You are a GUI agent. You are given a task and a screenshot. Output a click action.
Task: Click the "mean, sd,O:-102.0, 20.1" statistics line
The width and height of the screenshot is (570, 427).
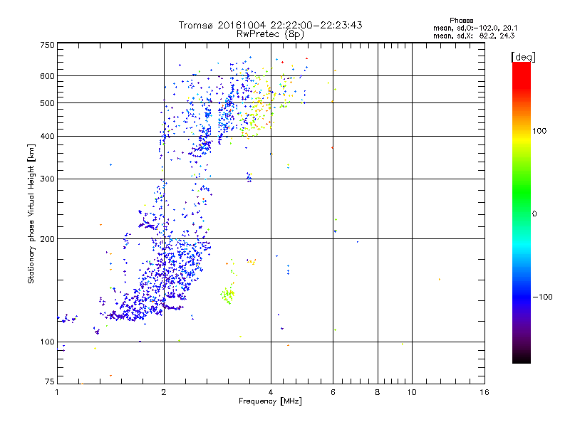[475, 28]
